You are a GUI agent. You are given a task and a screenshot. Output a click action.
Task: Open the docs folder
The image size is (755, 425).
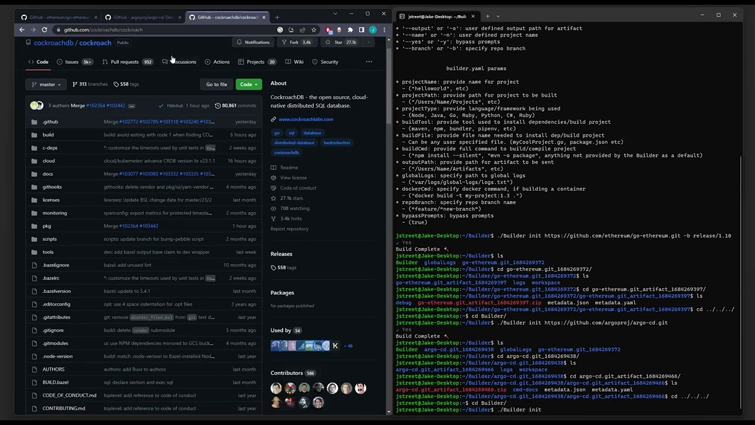coord(48,174)
